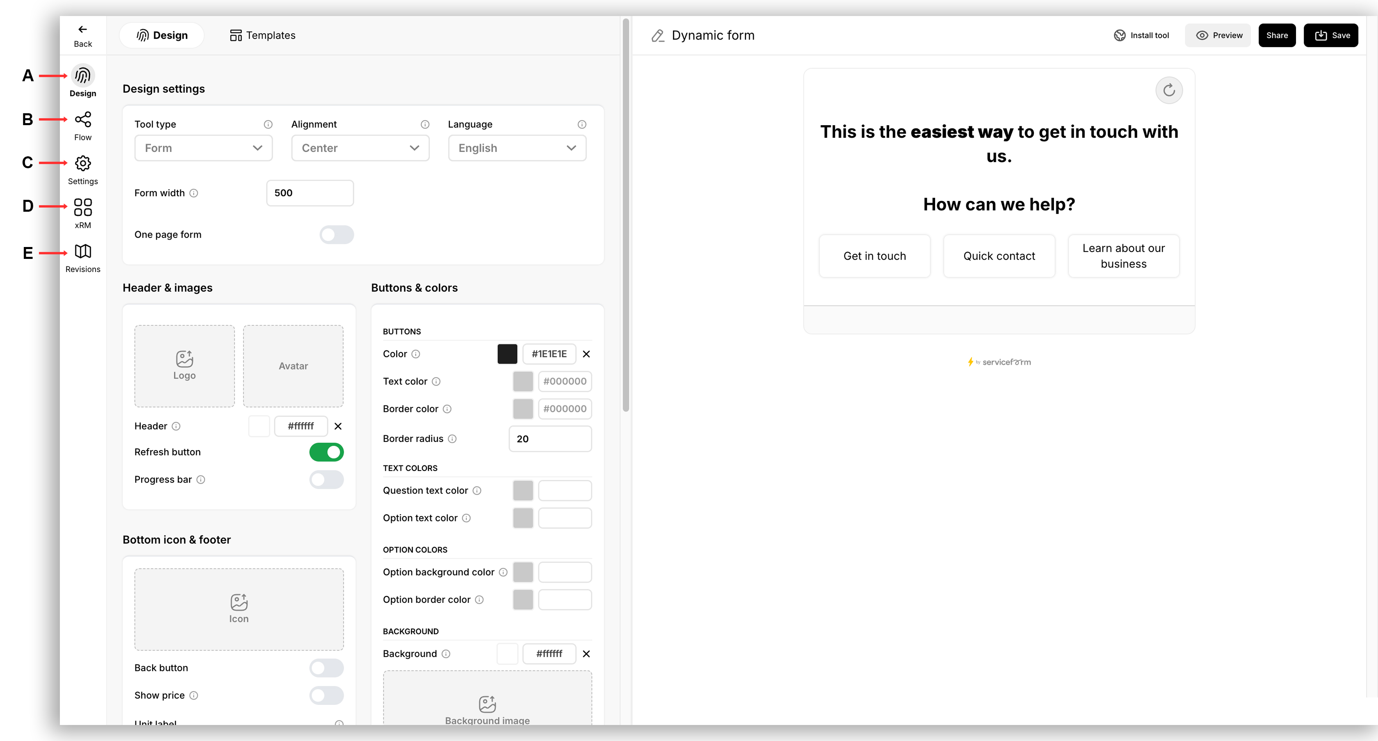Go back using the Back arrow

pyautogui.click(x=82, y=35)
